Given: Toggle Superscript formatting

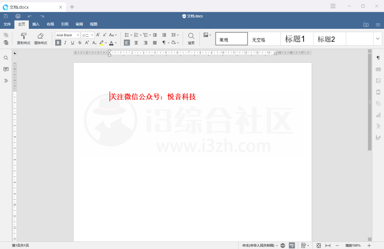Looking at the screenshot, I should tap(87, 43).
